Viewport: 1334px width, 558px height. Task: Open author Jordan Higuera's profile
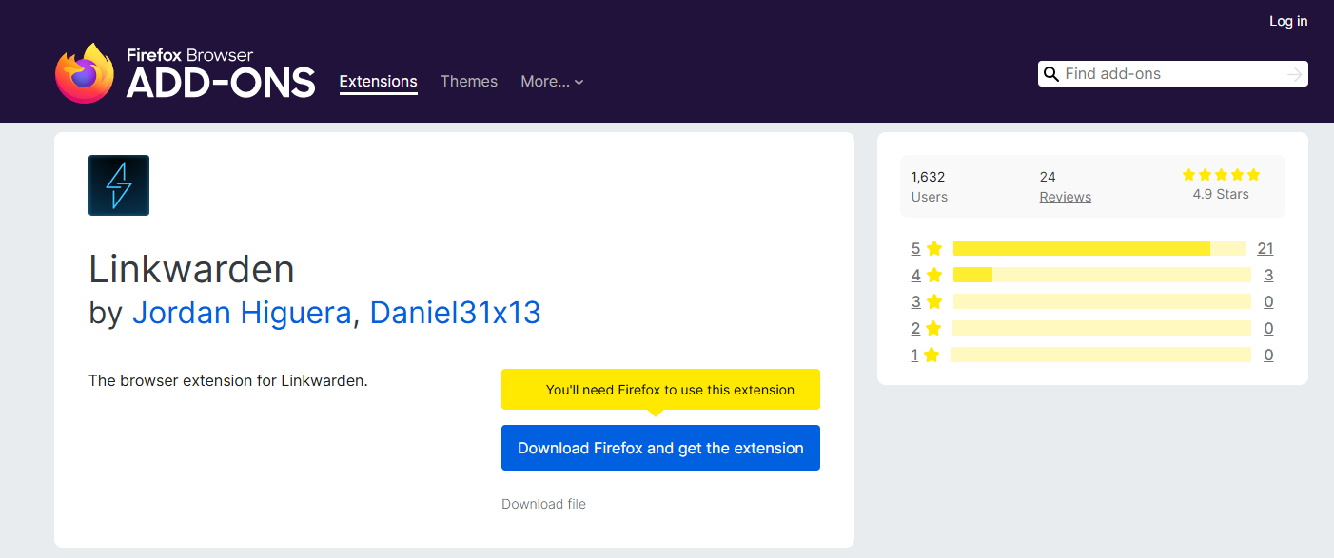tap(242, 313)
